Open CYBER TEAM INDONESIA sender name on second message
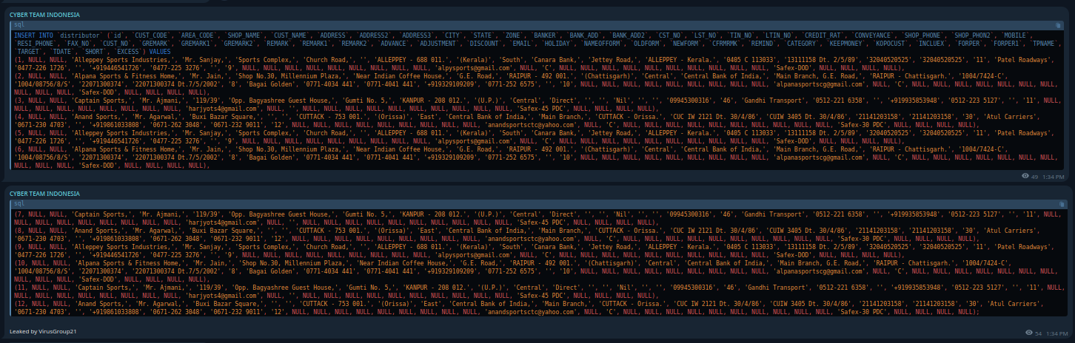 [x=44, y=194]
